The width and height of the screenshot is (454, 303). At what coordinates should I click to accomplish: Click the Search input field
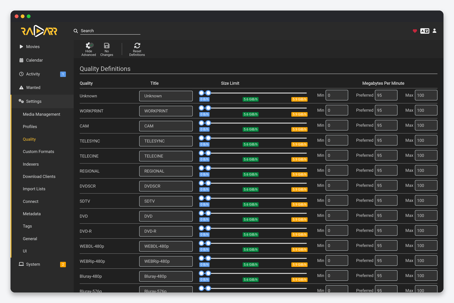pyautogui.click(x=110, y=31)
